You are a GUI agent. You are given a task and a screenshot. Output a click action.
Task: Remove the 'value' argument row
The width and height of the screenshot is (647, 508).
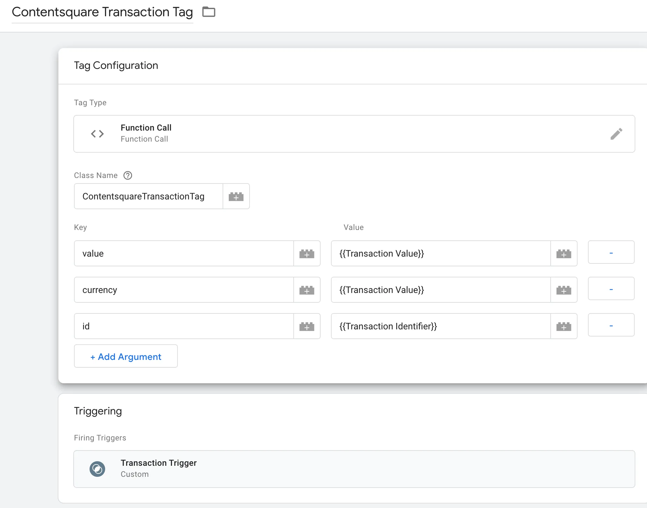pos(611,252)
